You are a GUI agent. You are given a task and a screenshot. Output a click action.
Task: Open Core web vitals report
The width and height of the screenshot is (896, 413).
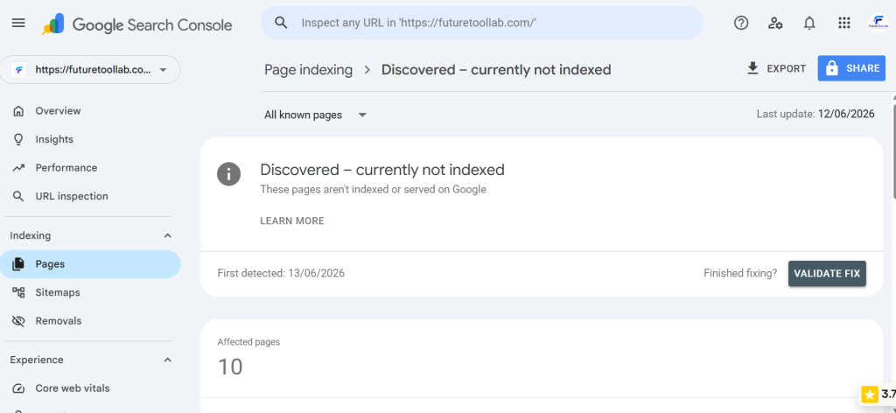(x=90, y=388)
